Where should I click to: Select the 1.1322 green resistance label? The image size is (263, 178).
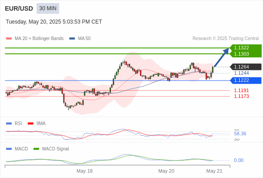click(x=241, y=48)
